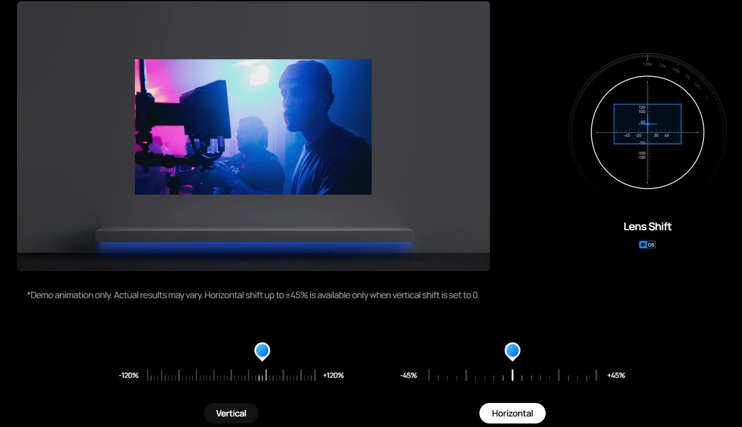Click the -45% end of horizontal scale
Image resolution: width=742 pixels, height=427 pixels.
[x=409, y=375]
